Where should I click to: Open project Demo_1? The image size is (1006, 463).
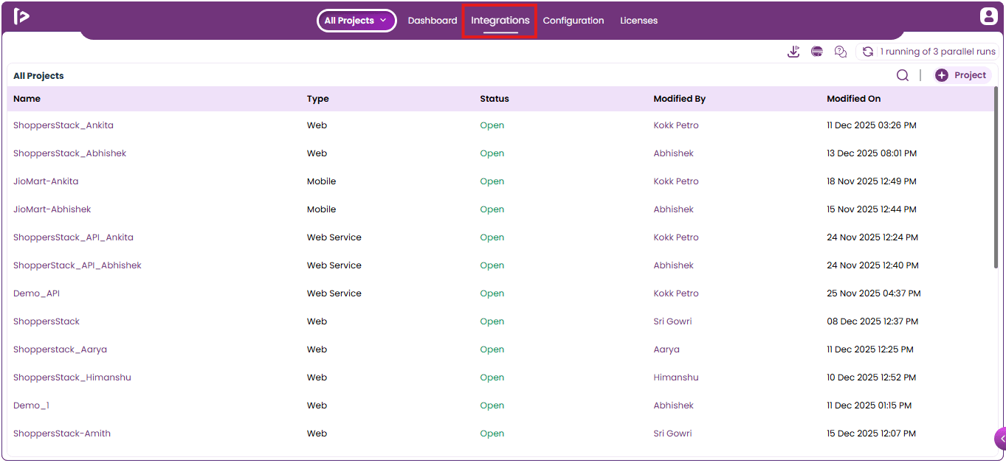click(x=31, y=405)
